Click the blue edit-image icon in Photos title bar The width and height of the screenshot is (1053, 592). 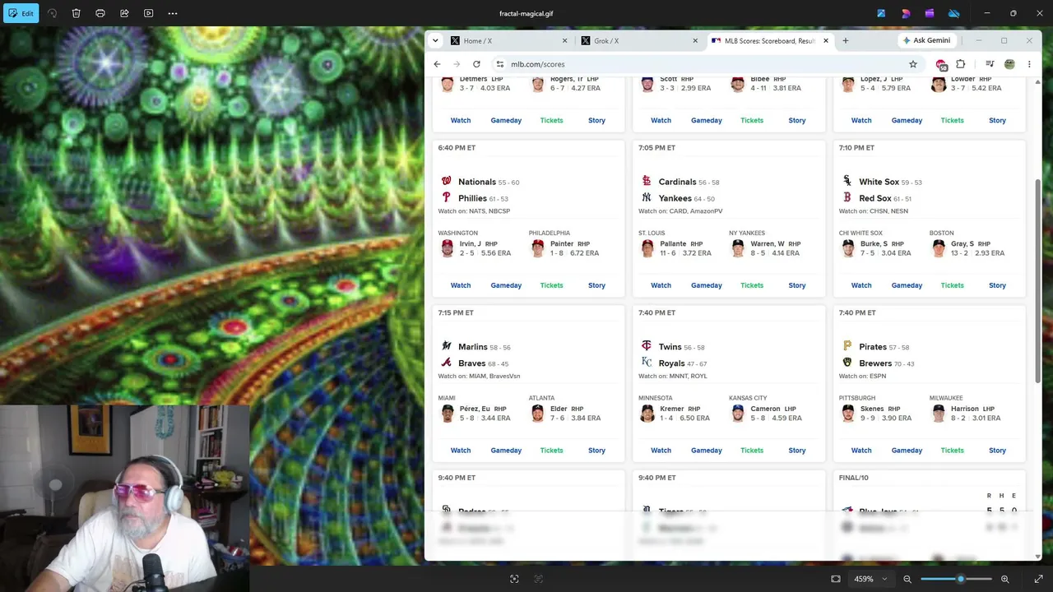(x=881, y=13)
